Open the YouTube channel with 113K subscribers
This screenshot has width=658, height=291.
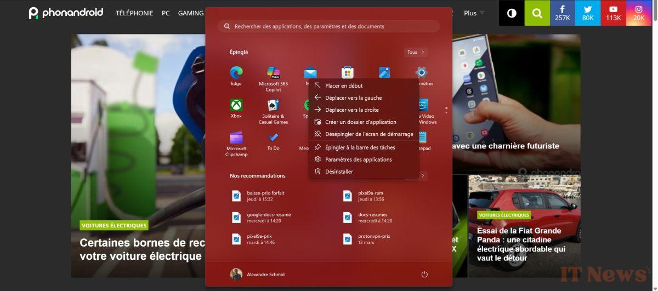613,13
